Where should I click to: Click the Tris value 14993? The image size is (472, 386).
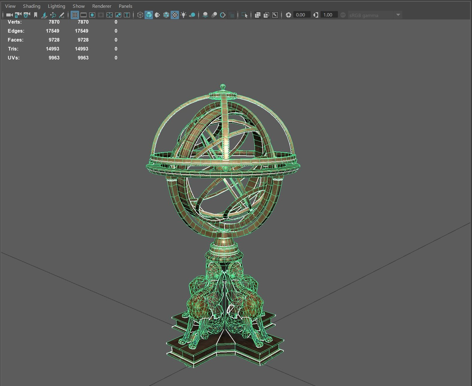pyautogui.click(x=52, y=49)
